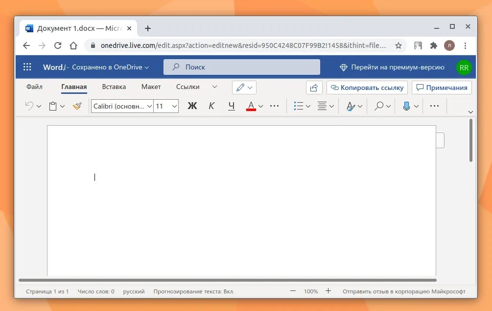This screenshot has height=311, width=492.
Task: Go to browser home page
Action: click(73, 46)
